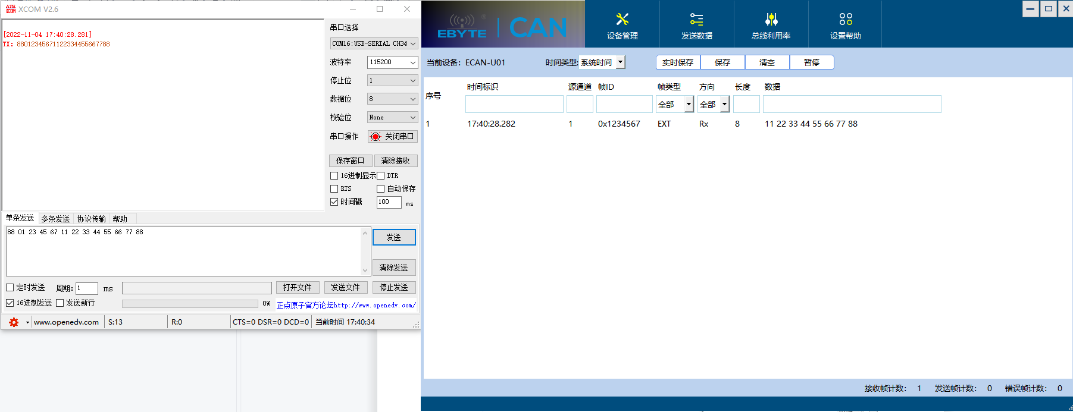Click www.openedv.com in the status bar
The image size is (1073, 412).
[67, 322]
